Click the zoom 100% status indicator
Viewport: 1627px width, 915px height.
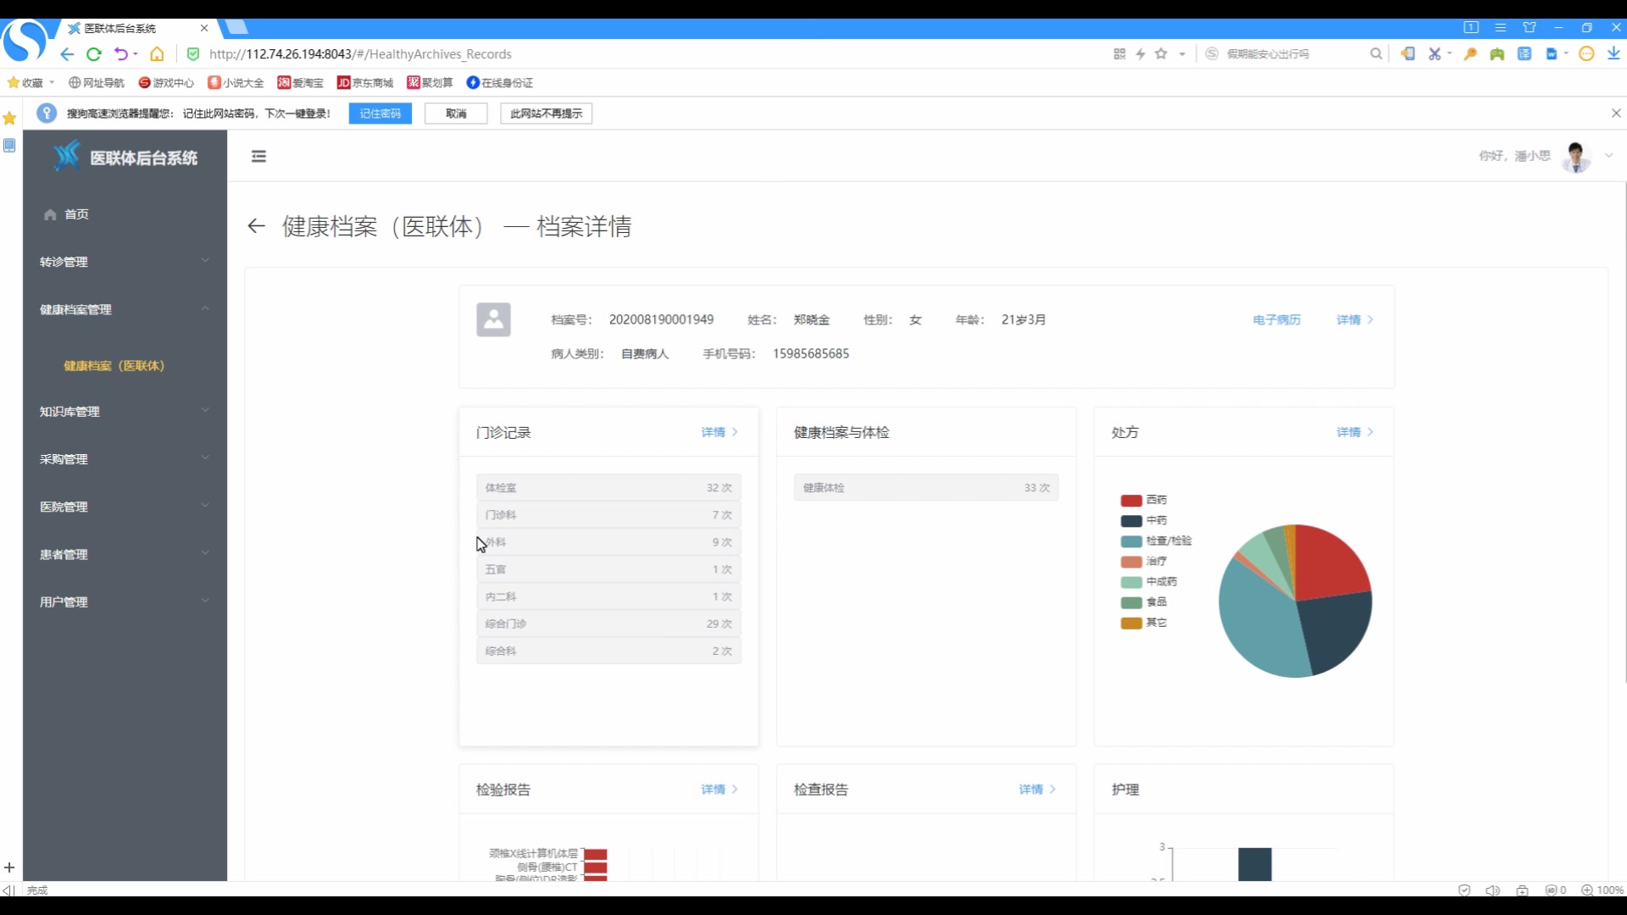(1602, 890)
